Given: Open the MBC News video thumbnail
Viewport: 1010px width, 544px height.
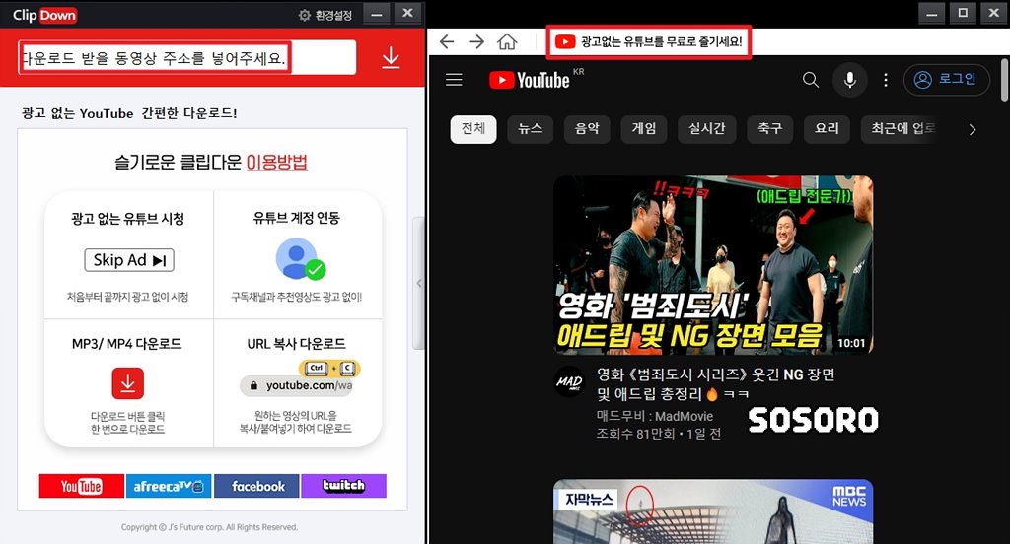Looking at the screenshot, I should (713, 511).
